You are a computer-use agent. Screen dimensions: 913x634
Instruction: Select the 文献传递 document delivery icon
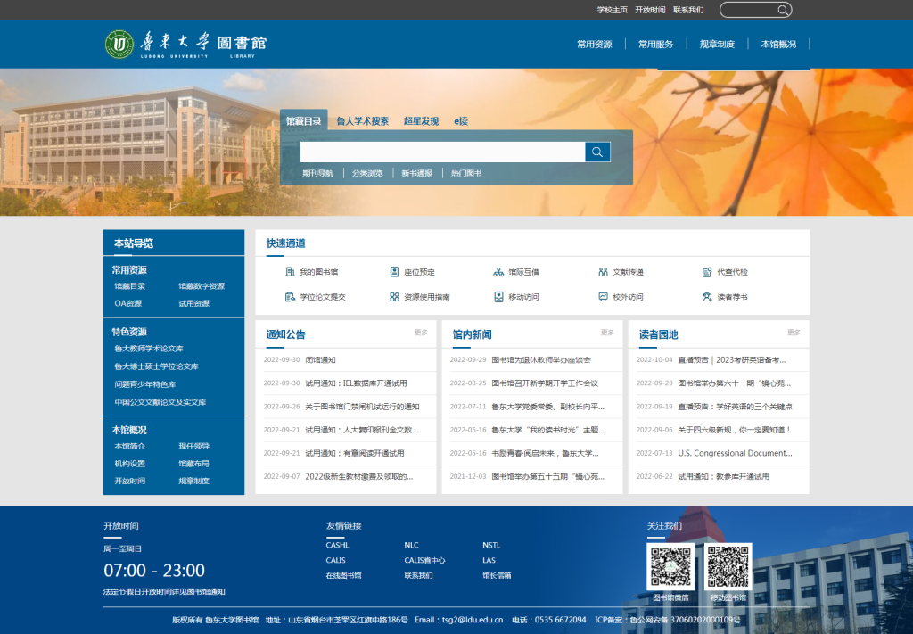(604, 272)
